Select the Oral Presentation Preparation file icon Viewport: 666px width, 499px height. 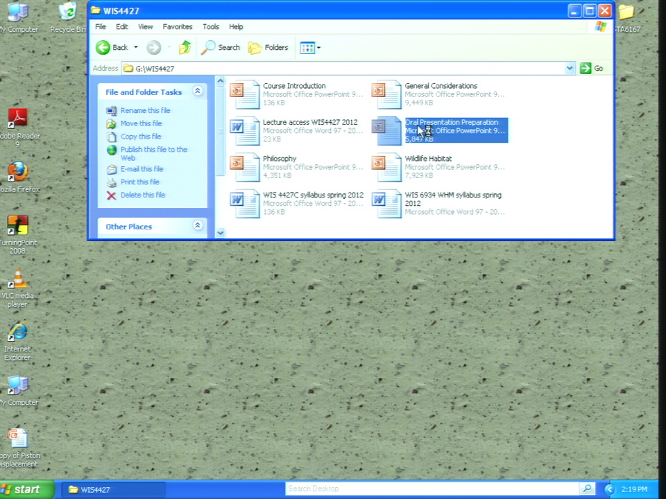coord(386,131)
